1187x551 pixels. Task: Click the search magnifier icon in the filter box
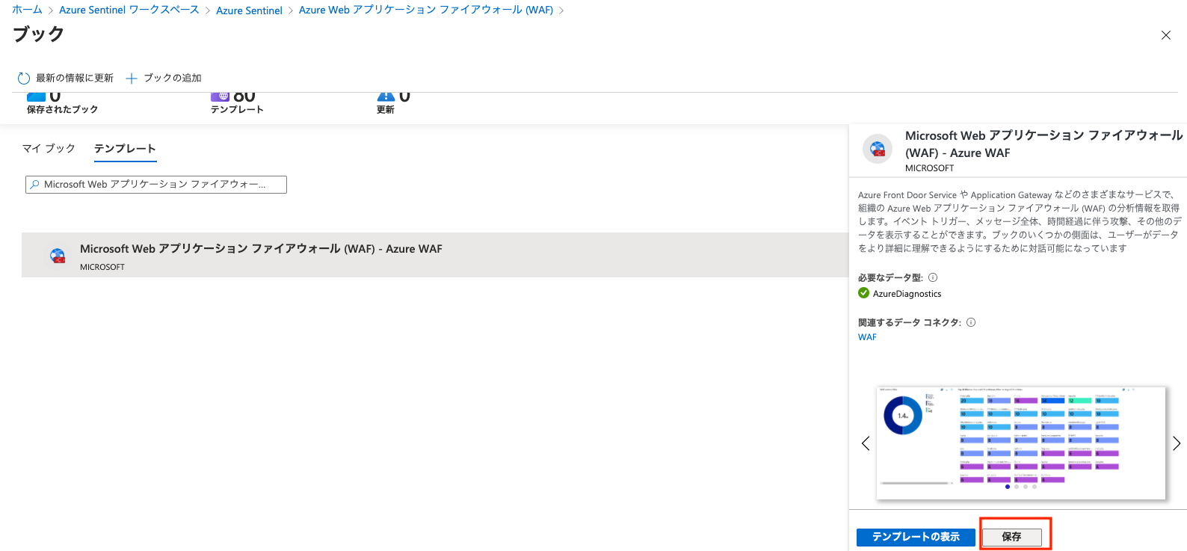pos(34,185)
